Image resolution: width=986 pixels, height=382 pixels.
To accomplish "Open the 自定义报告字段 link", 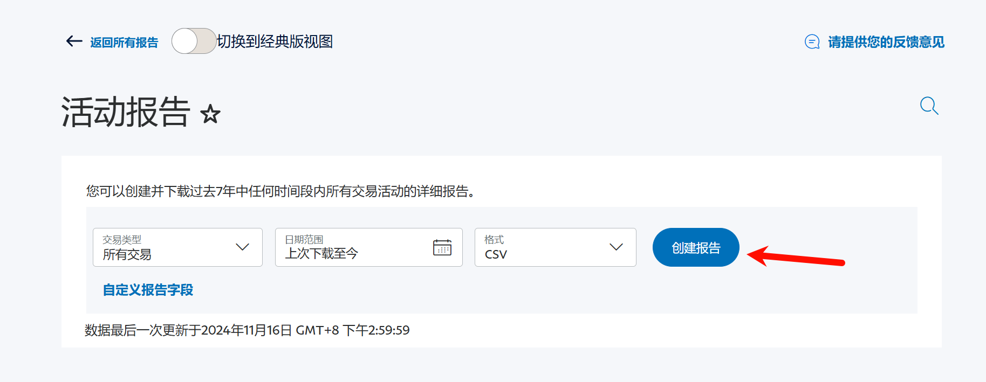I will coord(148,290).
